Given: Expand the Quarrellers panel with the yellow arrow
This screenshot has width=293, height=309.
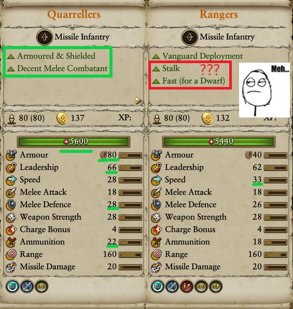Looking at the screenshot, I should point(138,101).
